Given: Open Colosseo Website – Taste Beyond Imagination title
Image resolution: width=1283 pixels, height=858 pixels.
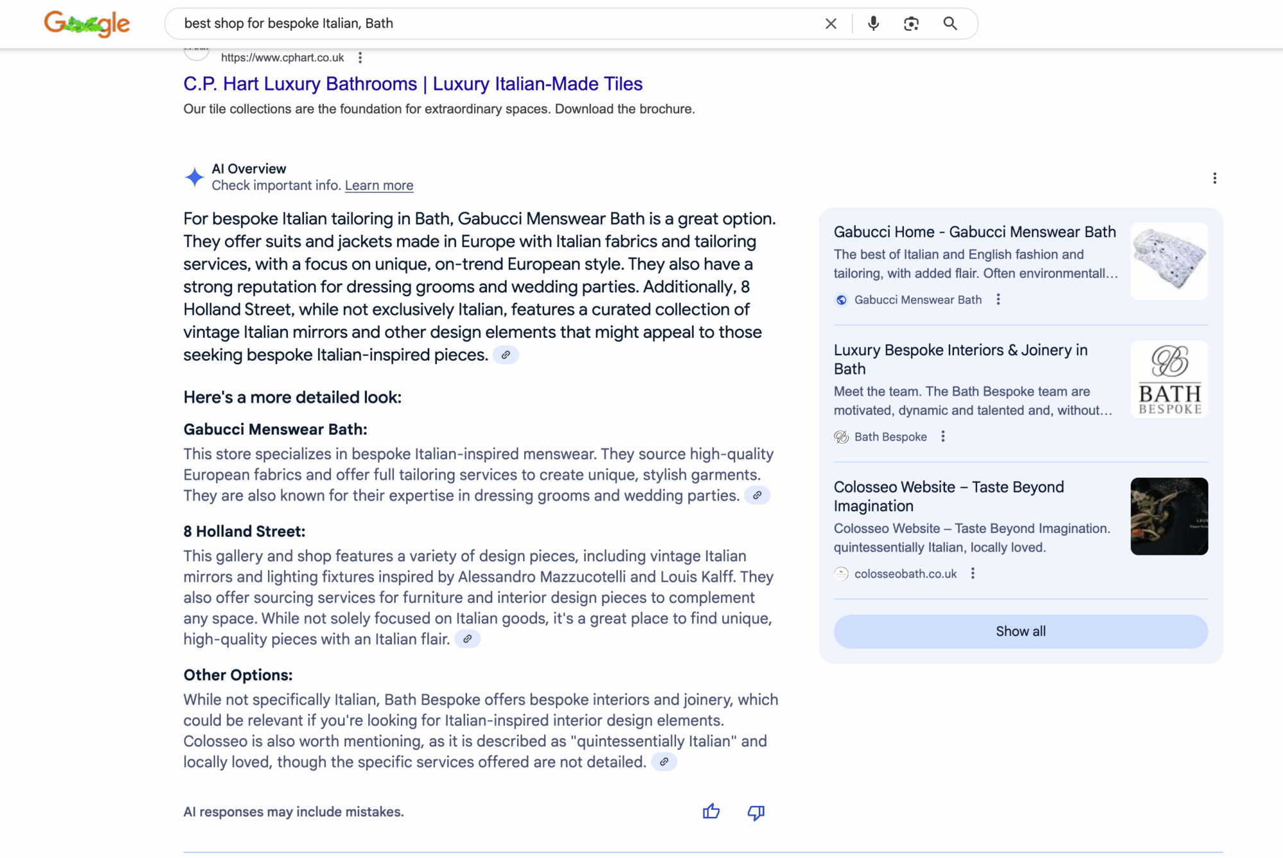Looking at the screenshot, I should [x=949, y=496].
